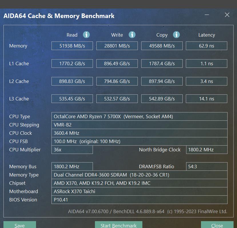The width and height of the screenshot is (237, 228).
Task: Click the CPU Stepping value VMR-B2
Action: coord(139,125)
